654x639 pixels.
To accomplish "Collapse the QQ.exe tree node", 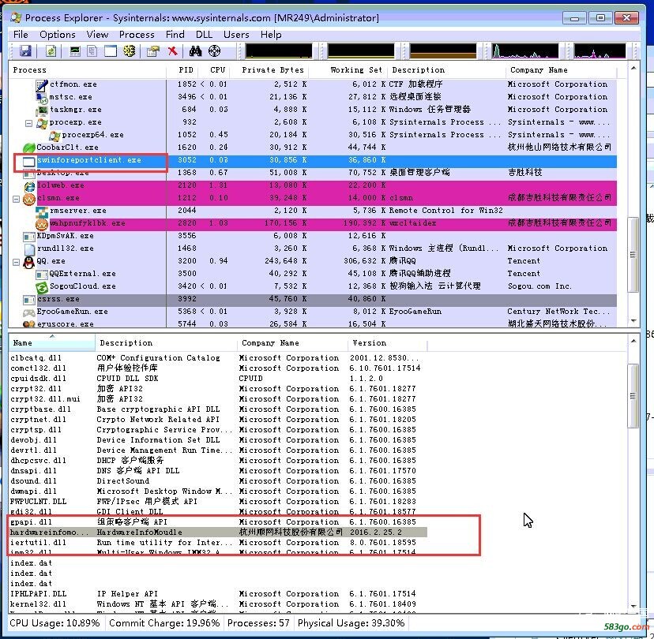I will tap(16, 262).
